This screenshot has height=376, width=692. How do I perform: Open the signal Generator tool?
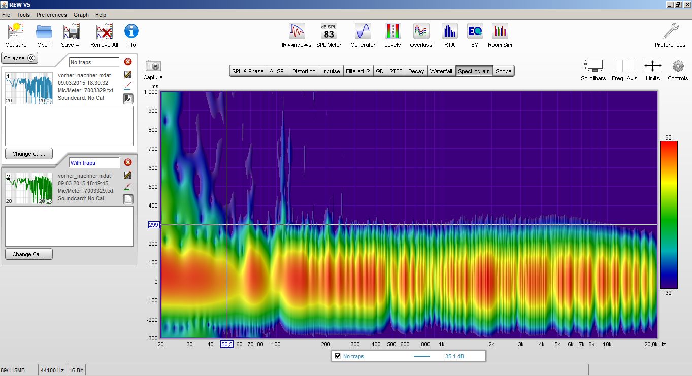[363, 31]
